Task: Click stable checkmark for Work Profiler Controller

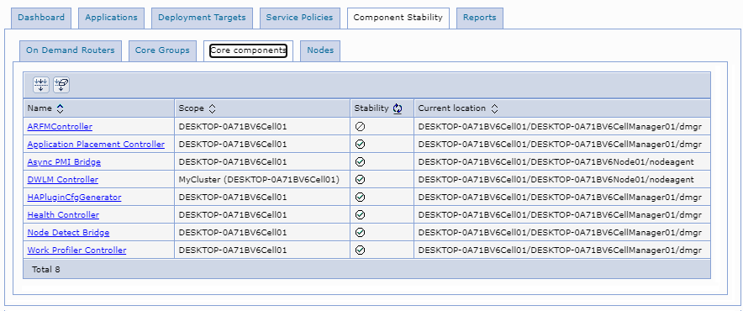Action: 360,250
